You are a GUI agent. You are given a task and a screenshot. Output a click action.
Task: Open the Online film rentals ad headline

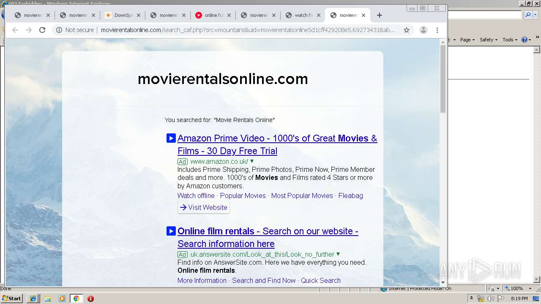coord(268,237)
